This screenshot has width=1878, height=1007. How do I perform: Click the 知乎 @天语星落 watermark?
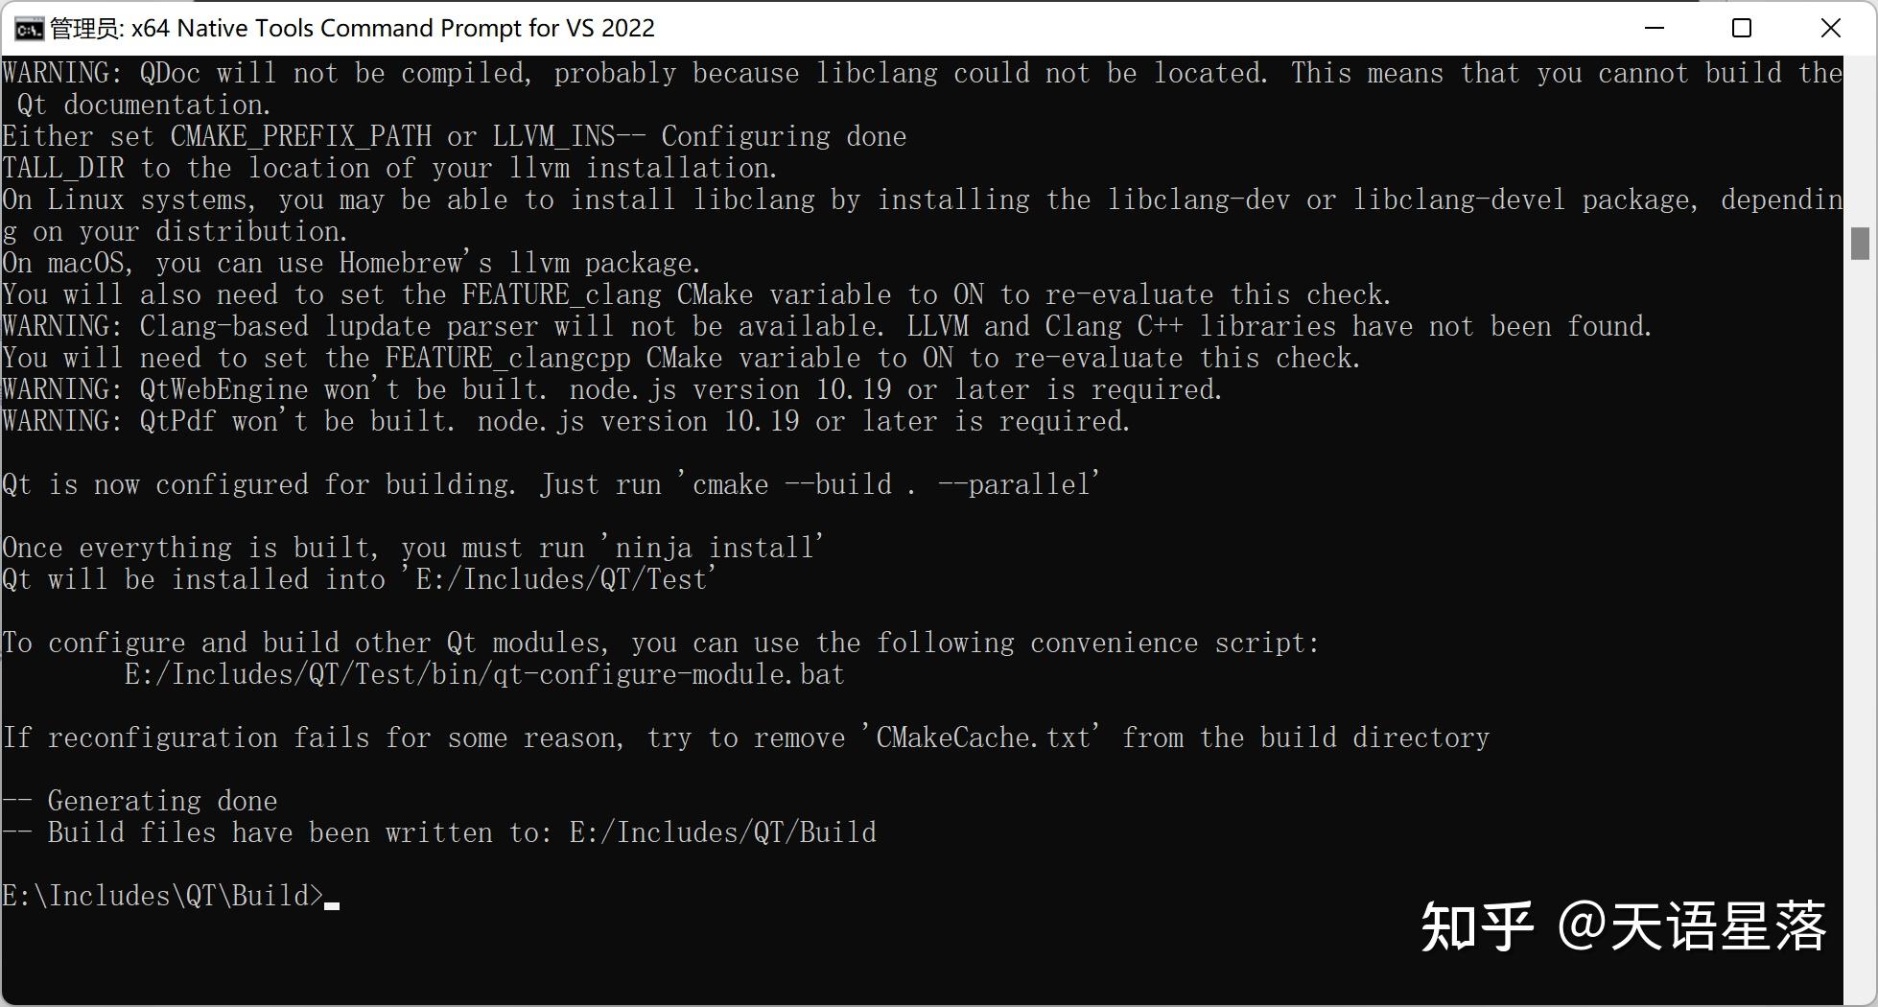(1624, 926)
